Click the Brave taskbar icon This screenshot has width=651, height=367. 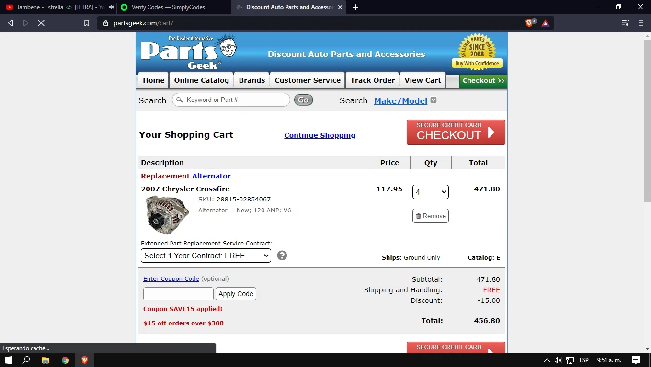tap(85, 360)
